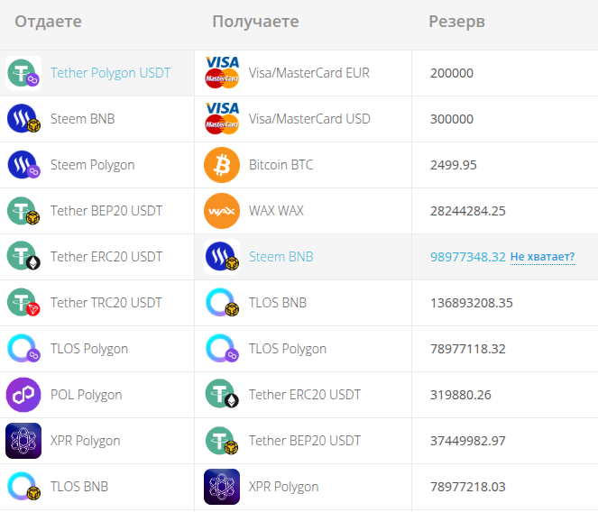Click the POL Polygon purple icon
The height and width of the screenshot is (512, 598).
[23, 395]
